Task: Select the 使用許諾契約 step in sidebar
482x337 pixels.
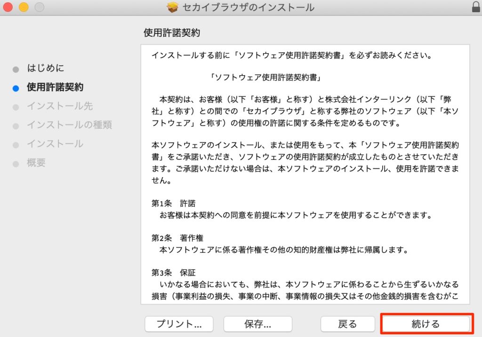Action: 55,87
